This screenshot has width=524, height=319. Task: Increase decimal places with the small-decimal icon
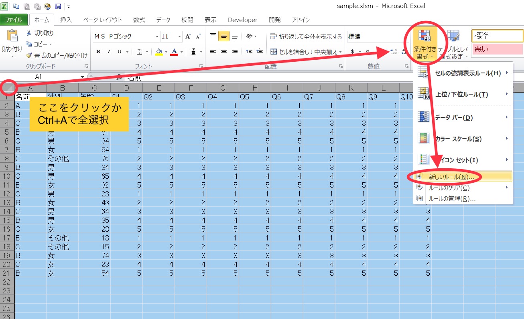[393, 52]
